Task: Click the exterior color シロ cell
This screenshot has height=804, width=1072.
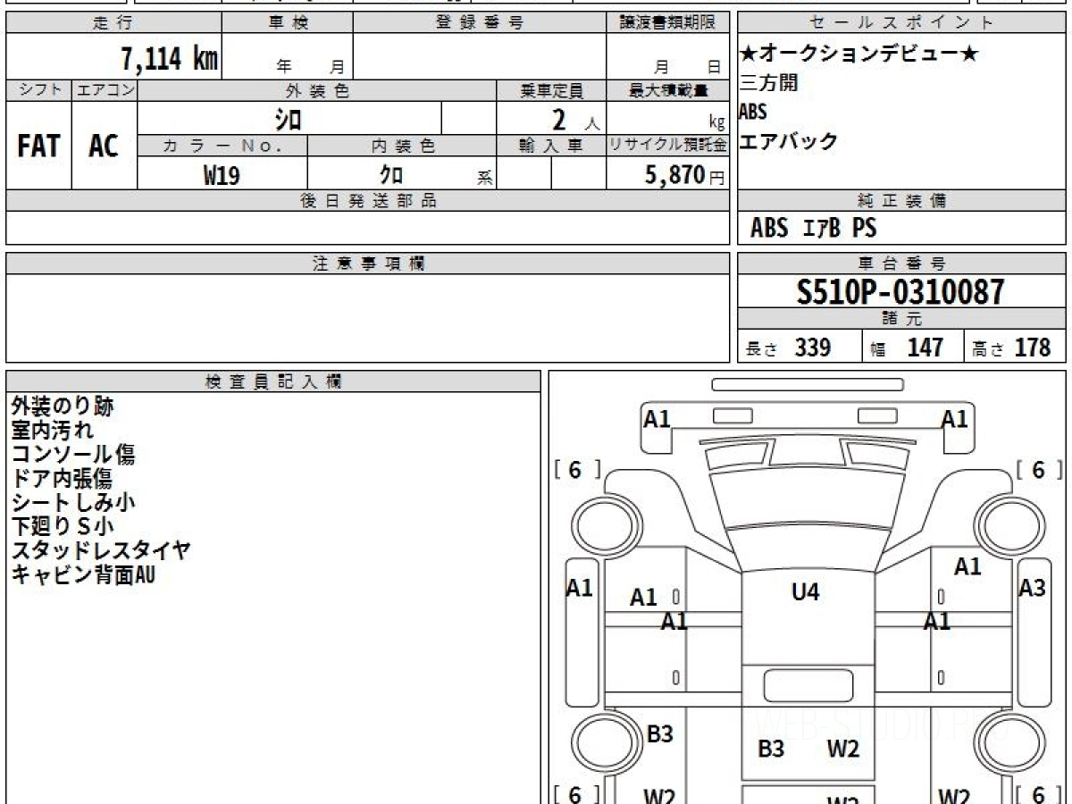Action: (x=289, y=118)
